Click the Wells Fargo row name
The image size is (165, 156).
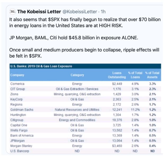click(x=19, y=130)
